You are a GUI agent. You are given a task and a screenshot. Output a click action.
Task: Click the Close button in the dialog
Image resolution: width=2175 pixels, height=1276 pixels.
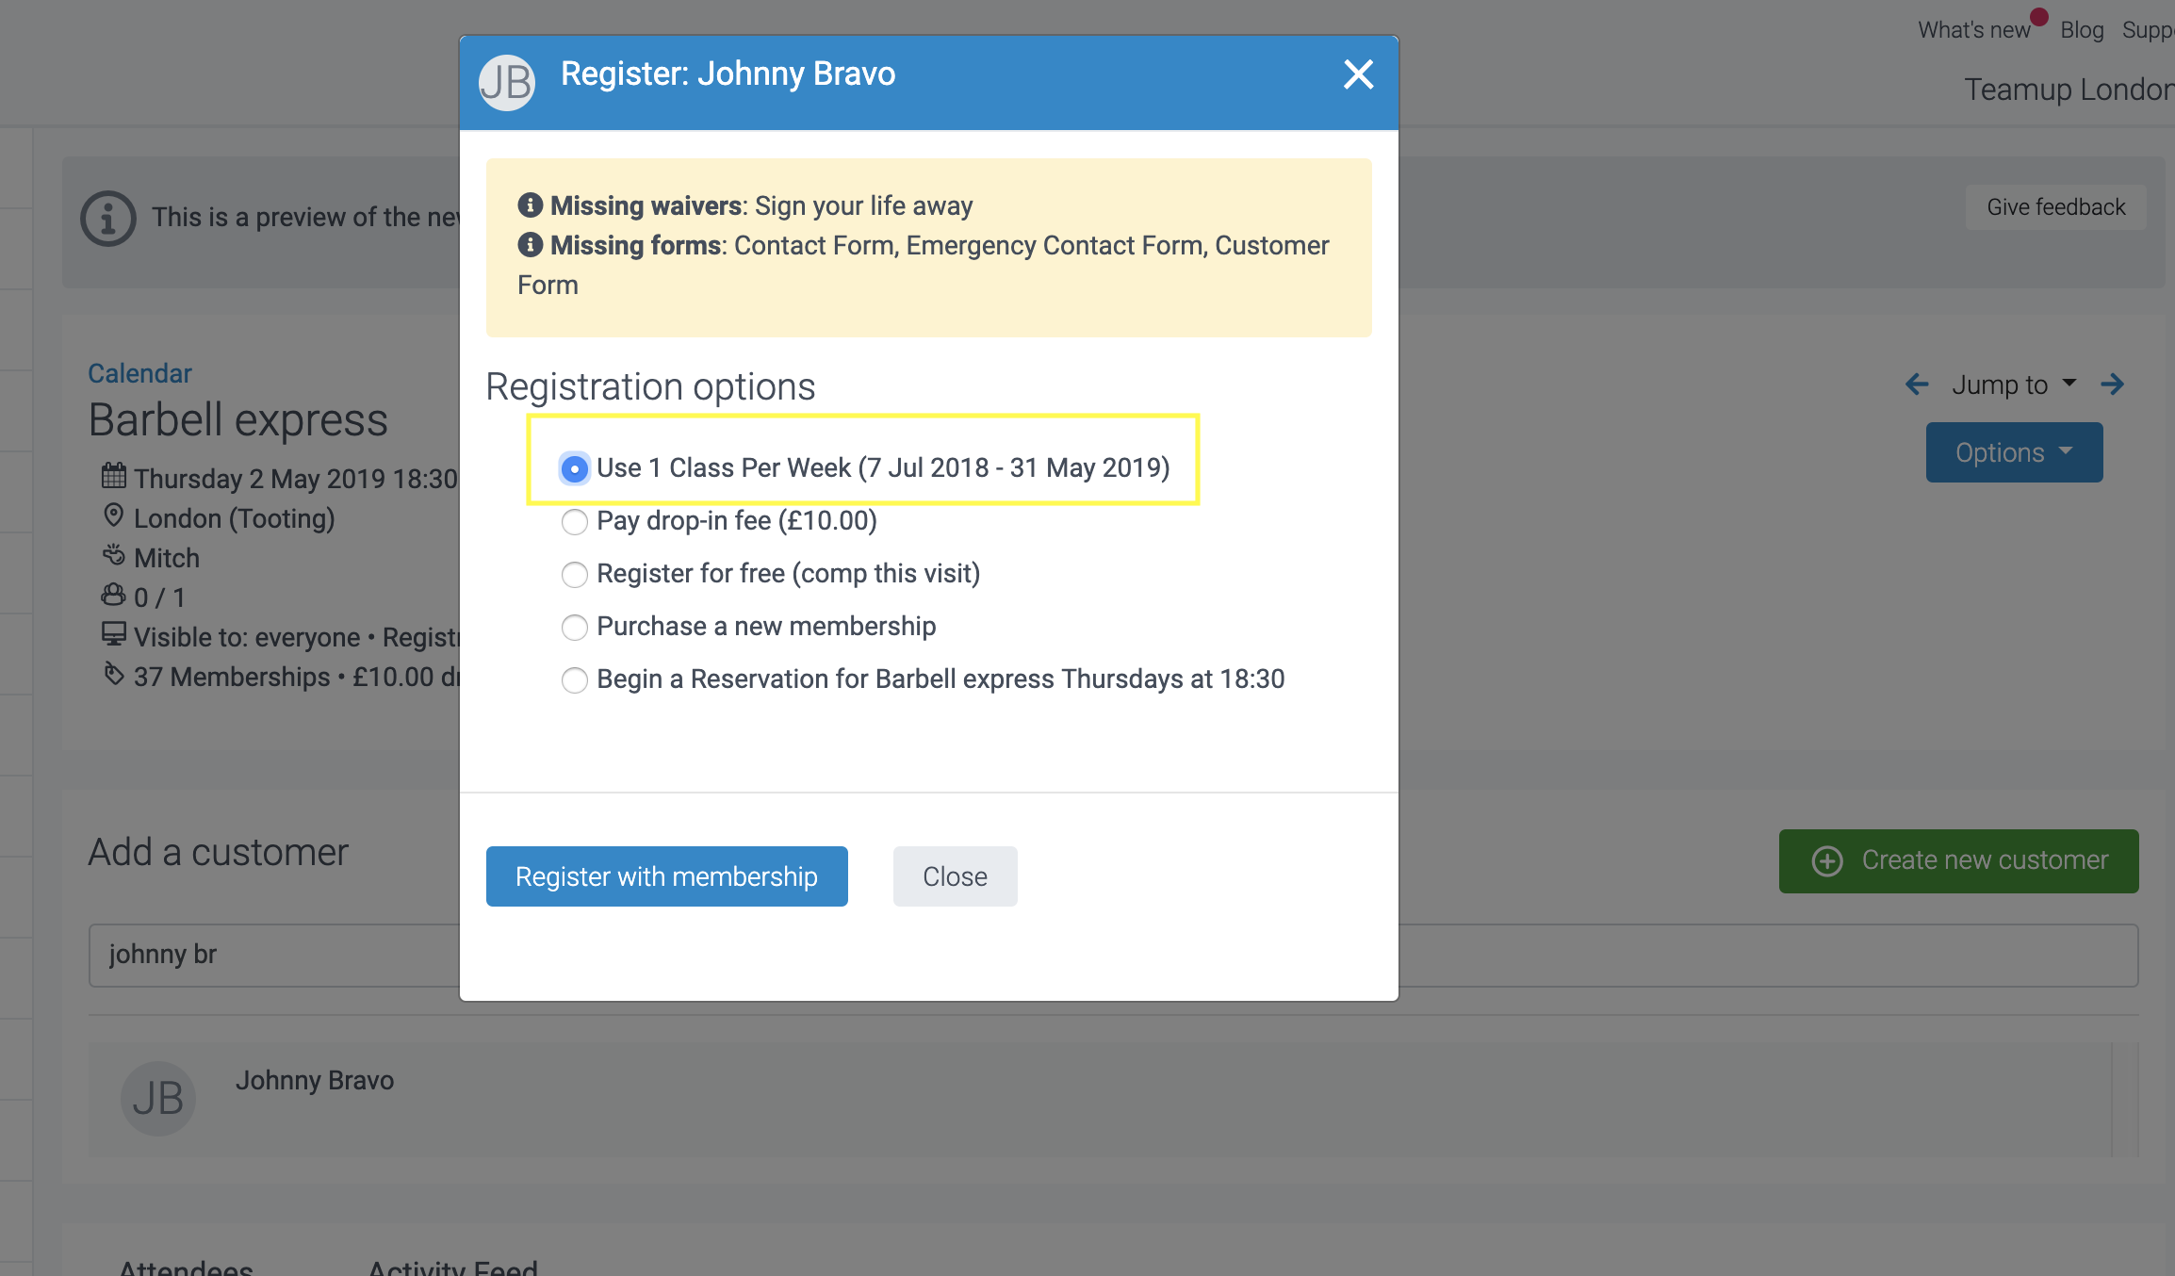click(955, 876)
